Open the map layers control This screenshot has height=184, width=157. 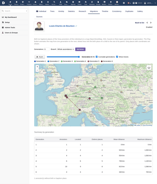(x=149, y=68)
